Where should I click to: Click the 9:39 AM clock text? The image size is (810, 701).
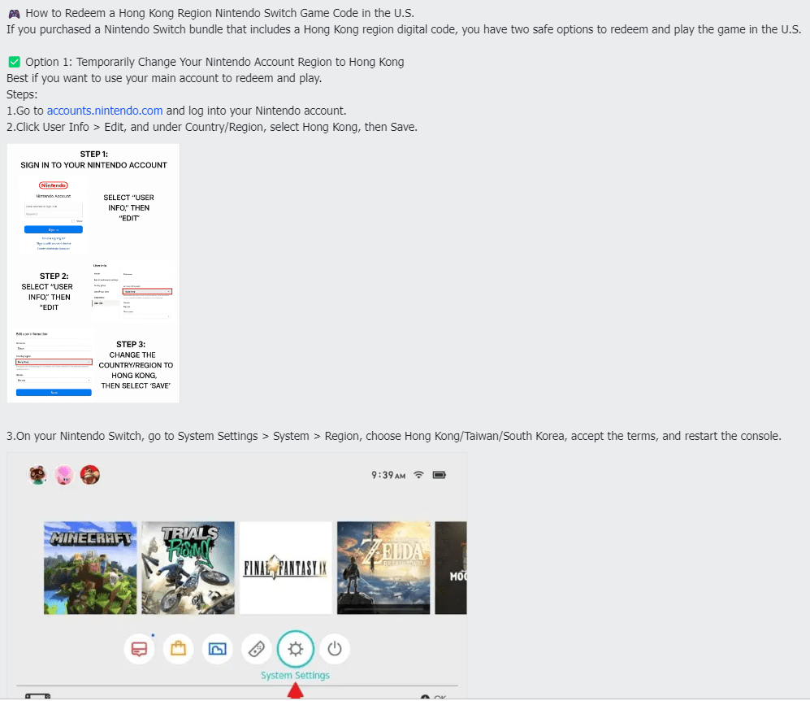388,475
